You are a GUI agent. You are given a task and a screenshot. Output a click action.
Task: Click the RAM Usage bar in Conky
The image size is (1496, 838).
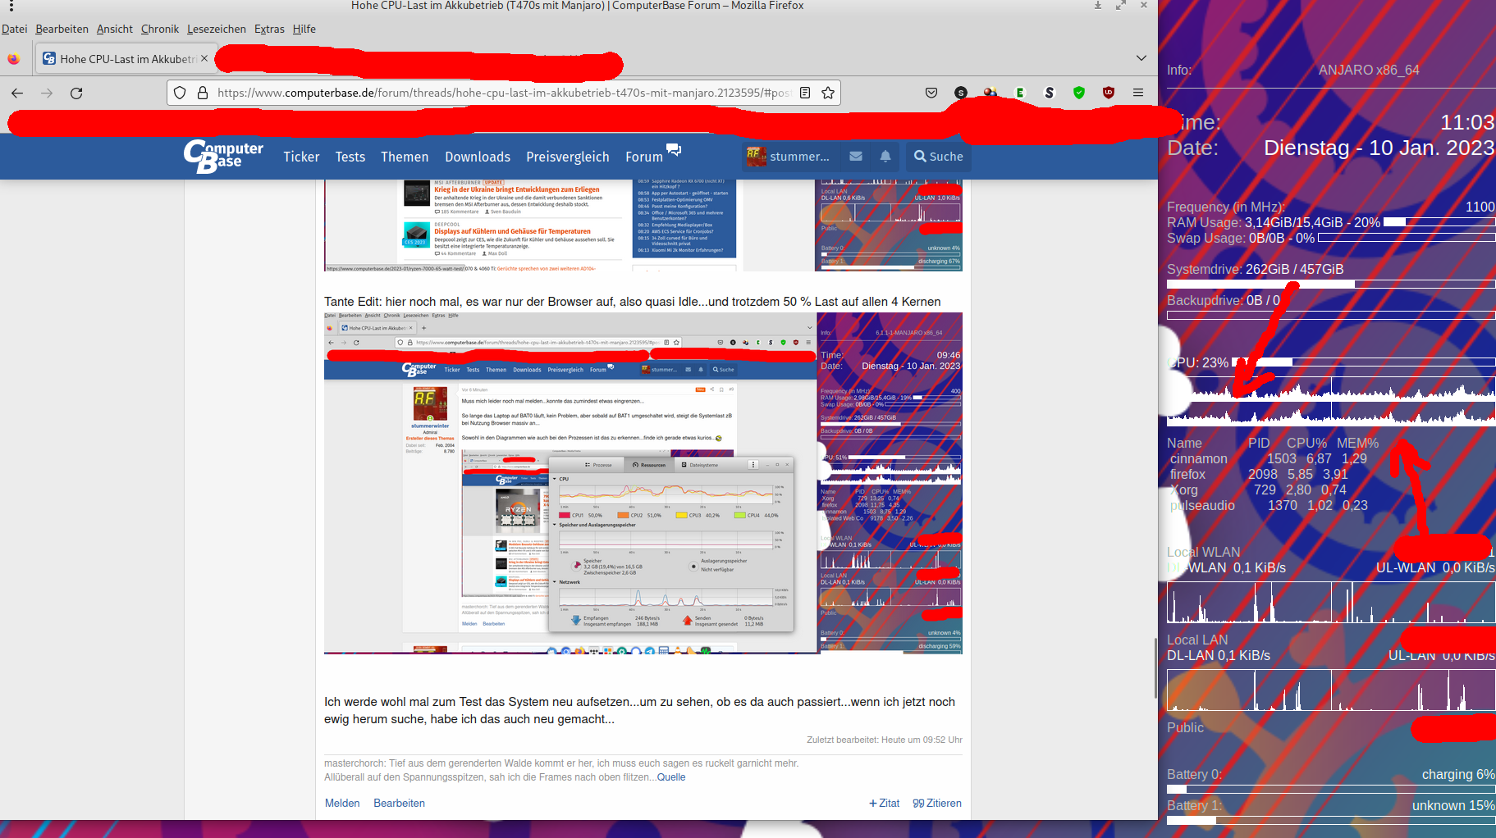(x=1439, y=222)
